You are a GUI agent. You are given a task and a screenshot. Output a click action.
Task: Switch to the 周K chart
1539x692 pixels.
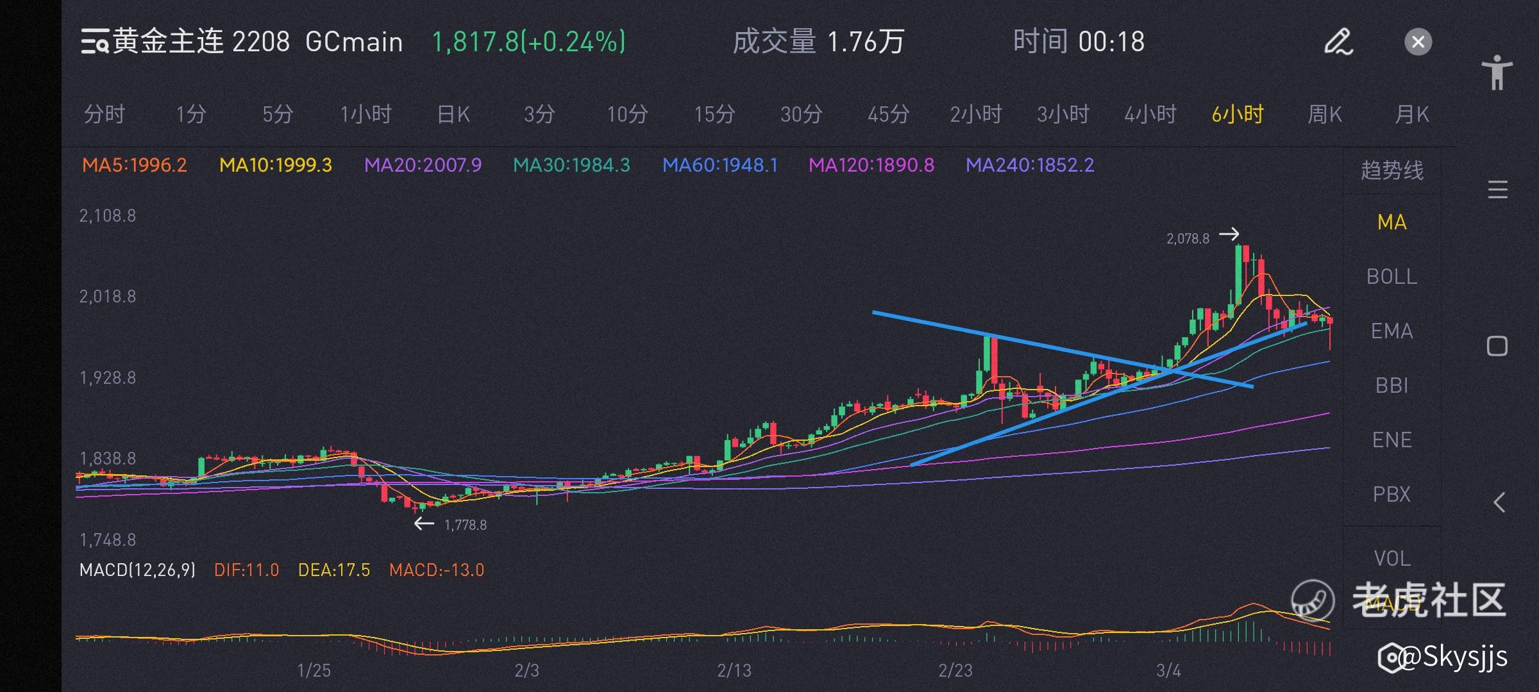(1325, 115)
